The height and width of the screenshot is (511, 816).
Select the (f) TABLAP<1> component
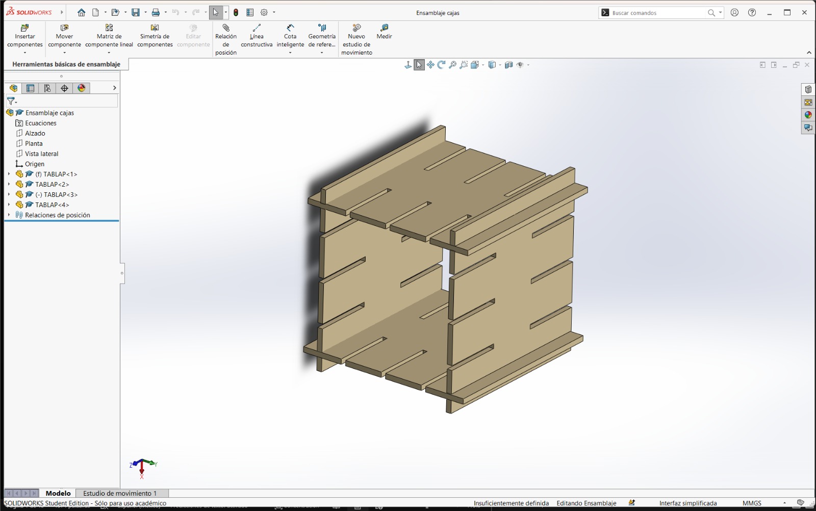[x=57, y=174]
